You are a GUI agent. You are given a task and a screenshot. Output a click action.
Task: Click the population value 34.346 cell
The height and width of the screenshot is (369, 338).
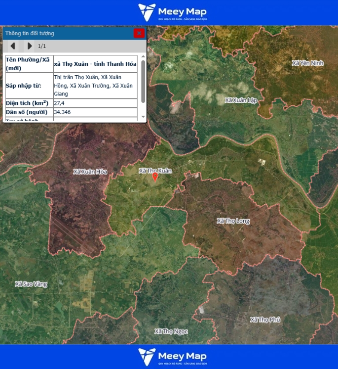(95, 112)
